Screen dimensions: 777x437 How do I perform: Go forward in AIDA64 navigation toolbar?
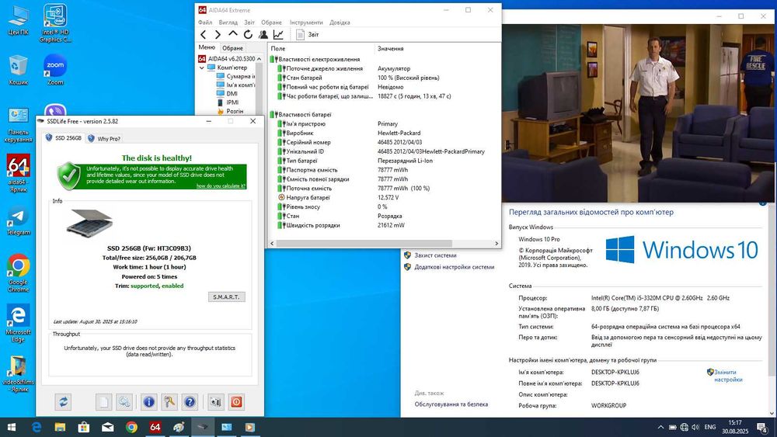(x=218, y=34)
